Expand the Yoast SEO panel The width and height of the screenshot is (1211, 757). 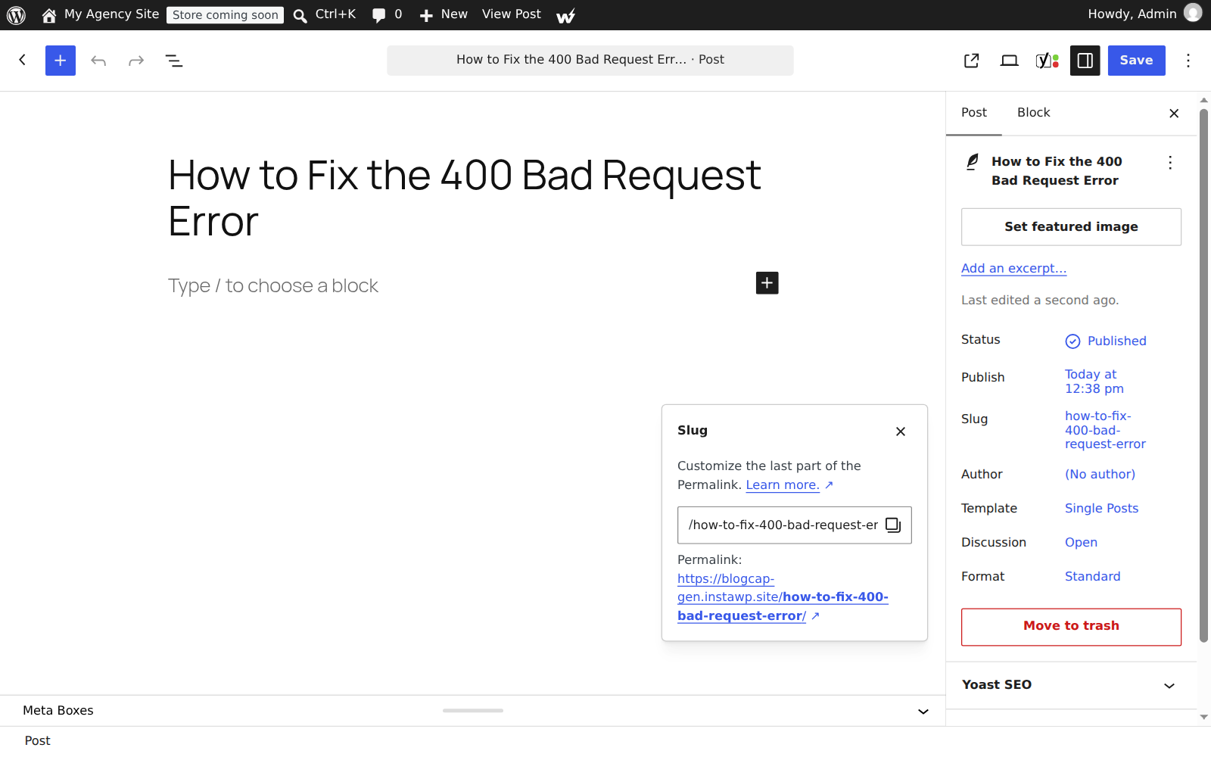(1071, 685)
